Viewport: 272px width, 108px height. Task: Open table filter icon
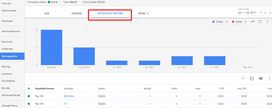click(243, 79)
